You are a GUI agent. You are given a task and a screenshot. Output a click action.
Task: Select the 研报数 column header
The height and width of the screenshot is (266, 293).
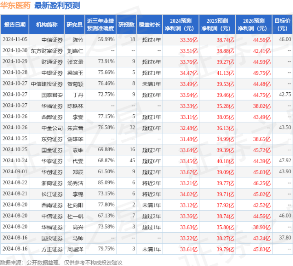click(126, 24)
